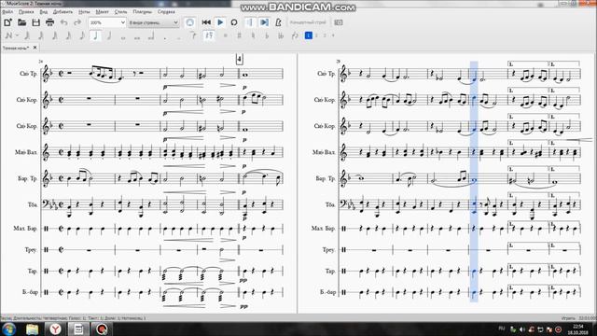The height and width of the screenshot is (336, 597).
Task: Toggle loop playback
Action: coord(234,22)
